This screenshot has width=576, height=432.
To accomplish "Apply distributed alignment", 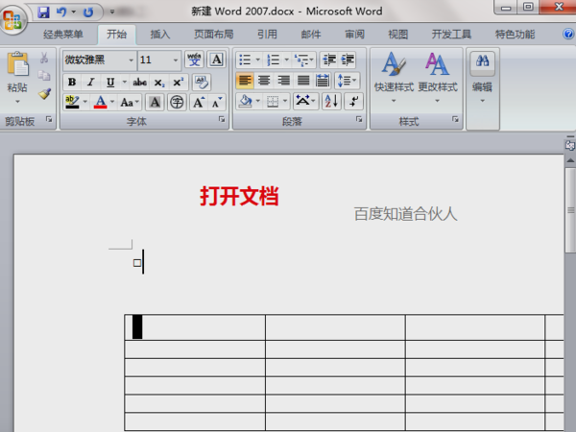I will pos(323,80).
